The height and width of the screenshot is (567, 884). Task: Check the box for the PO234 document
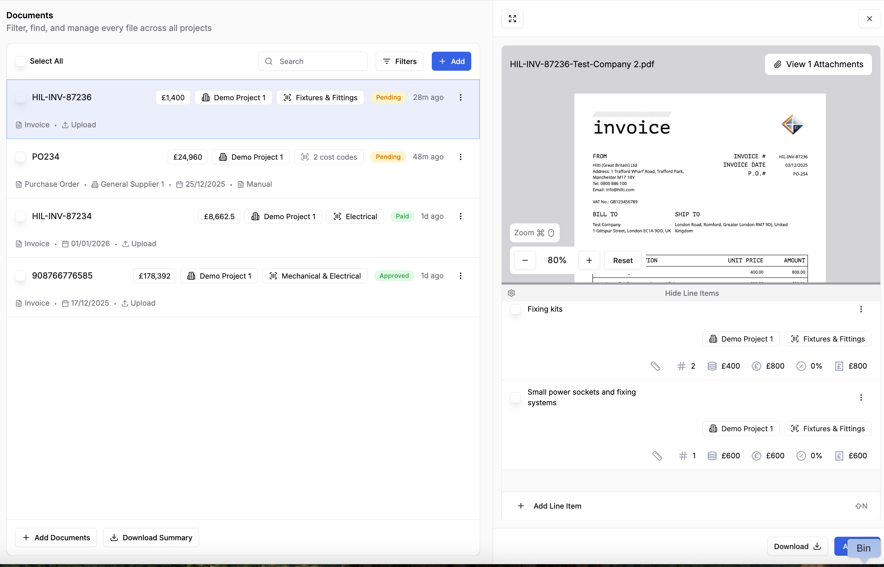point(21,157)
